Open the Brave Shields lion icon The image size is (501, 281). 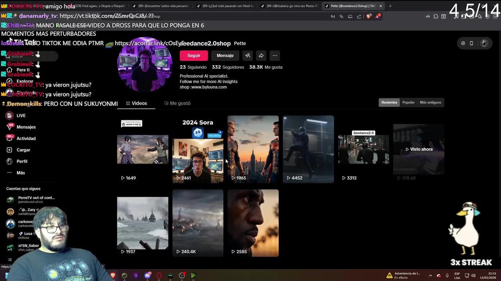(x=368, y=16)
